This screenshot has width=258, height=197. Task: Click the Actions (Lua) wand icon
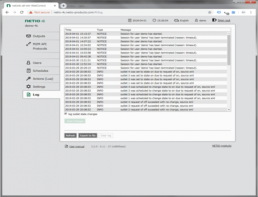pos(28,79)
